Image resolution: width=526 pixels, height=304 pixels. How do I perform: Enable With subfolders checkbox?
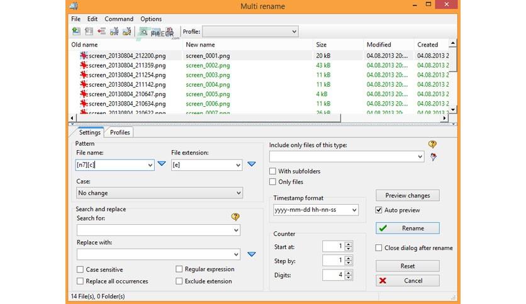point(272,171)
